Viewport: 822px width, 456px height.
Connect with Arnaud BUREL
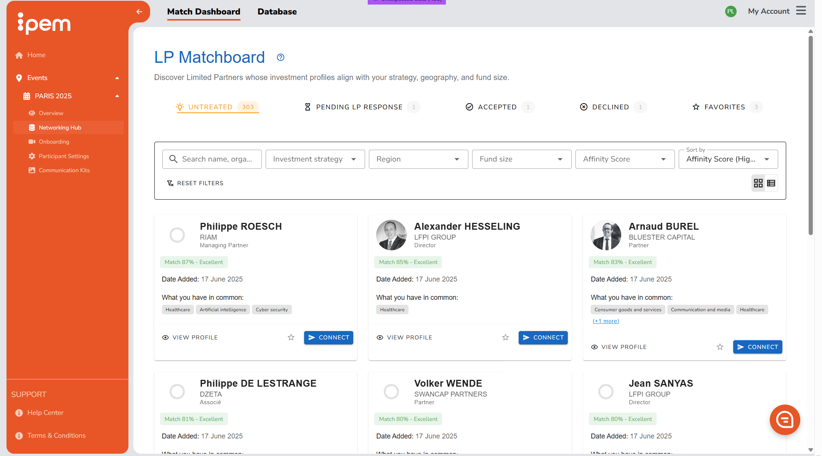[758, 347]
